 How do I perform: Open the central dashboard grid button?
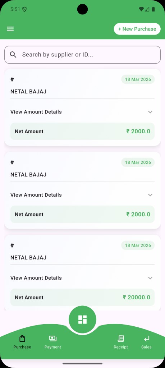pyautogui.click(x=82, y=319)
